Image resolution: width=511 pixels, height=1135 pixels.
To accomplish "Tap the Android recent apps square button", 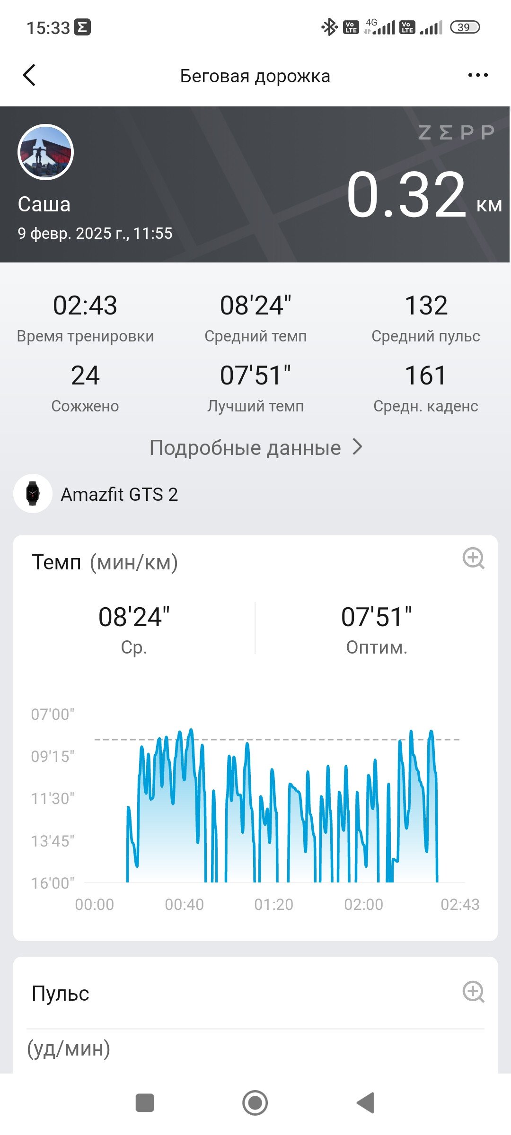I will (x=145, y=1103).
